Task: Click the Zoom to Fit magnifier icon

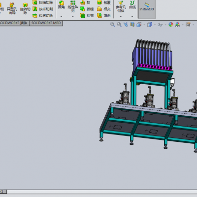Action: (112, 25)
